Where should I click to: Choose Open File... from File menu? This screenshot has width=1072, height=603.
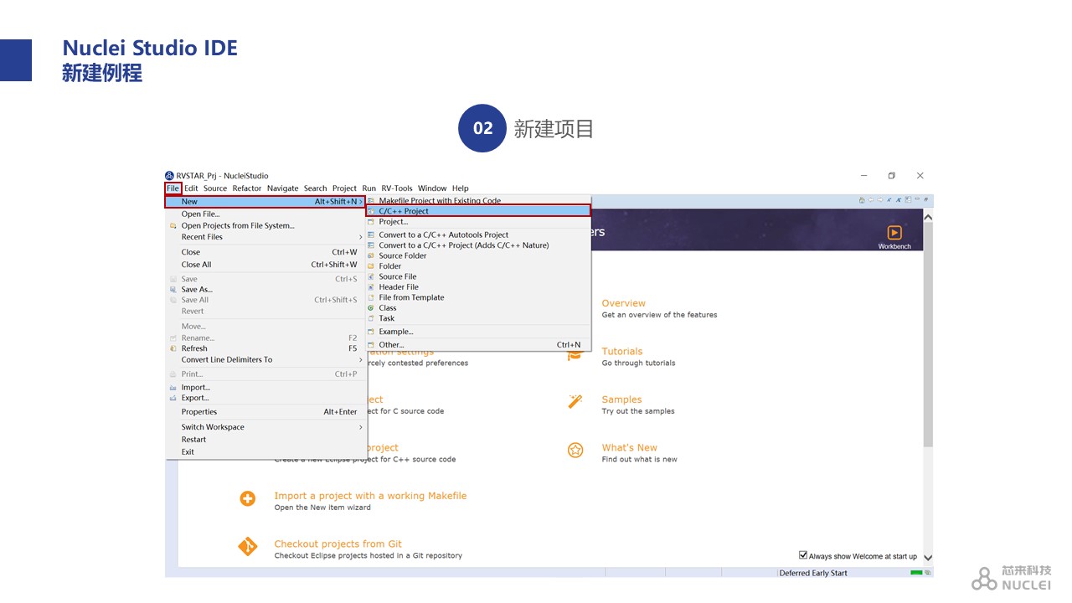[x=265, y=214]
